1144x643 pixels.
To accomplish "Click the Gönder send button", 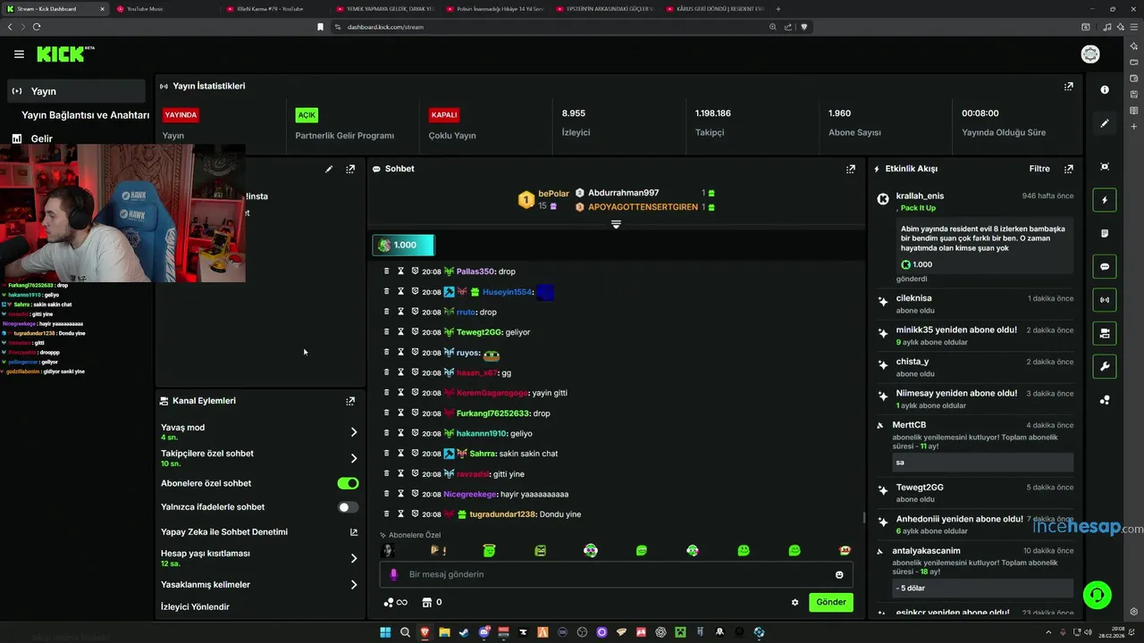I will [x=831, y=602].
